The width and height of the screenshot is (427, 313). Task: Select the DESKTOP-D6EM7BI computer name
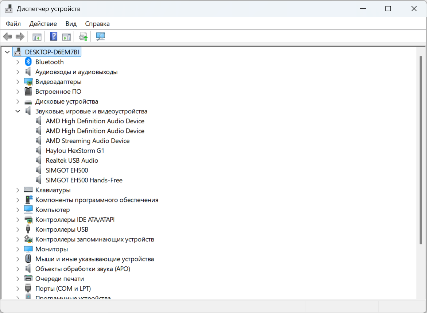click(52, 52)
